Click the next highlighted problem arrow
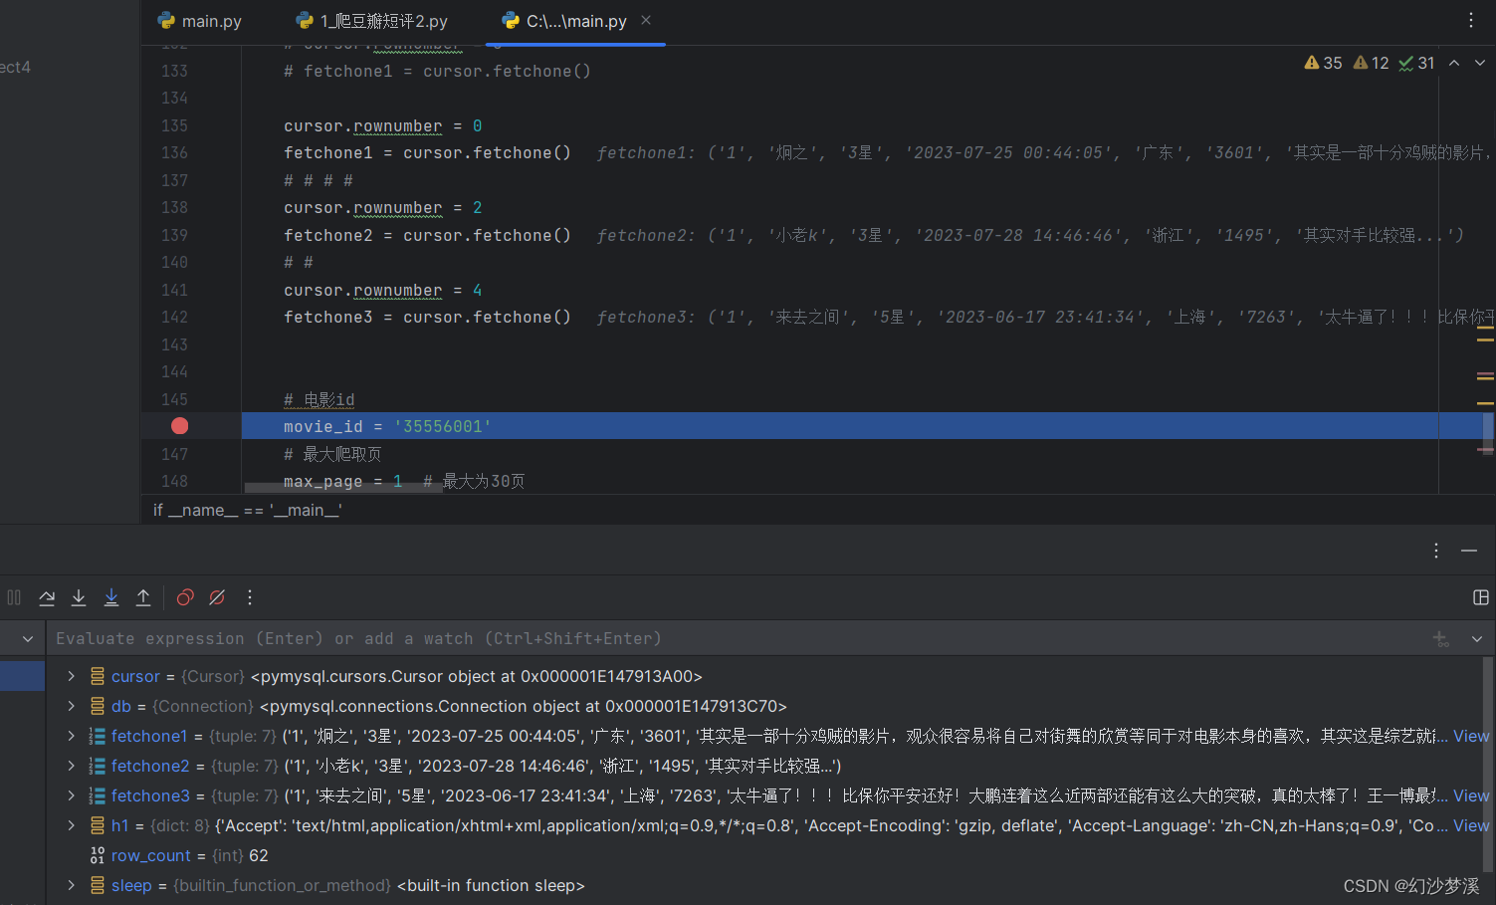The image size is (1496, 905). tap(1478, 62)
